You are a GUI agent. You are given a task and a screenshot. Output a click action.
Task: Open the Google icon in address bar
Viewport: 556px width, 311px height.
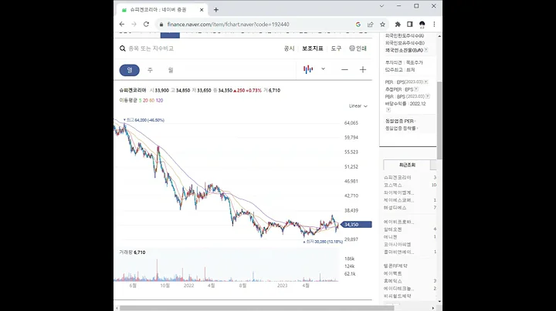tap(358, 25)
